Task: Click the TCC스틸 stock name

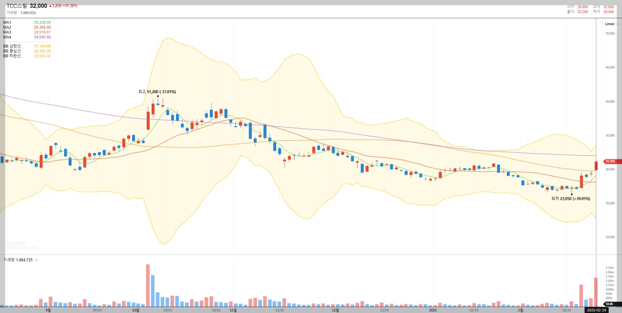Action: pos(17,6)
